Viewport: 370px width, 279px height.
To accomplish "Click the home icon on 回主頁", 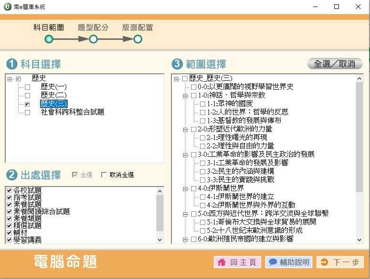I will coord(222,262).
